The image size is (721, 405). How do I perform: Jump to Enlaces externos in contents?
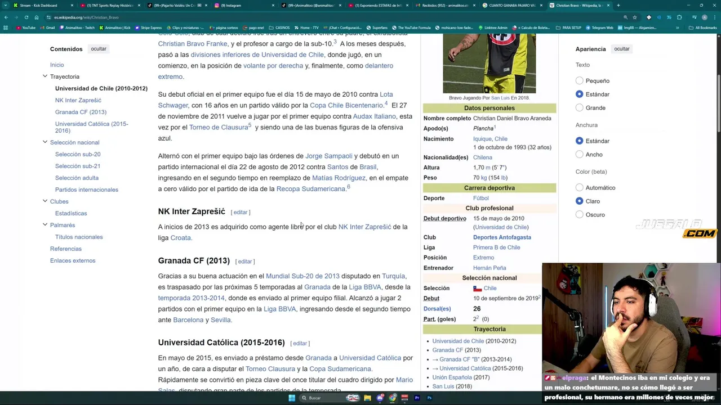(x=73, y=260)
